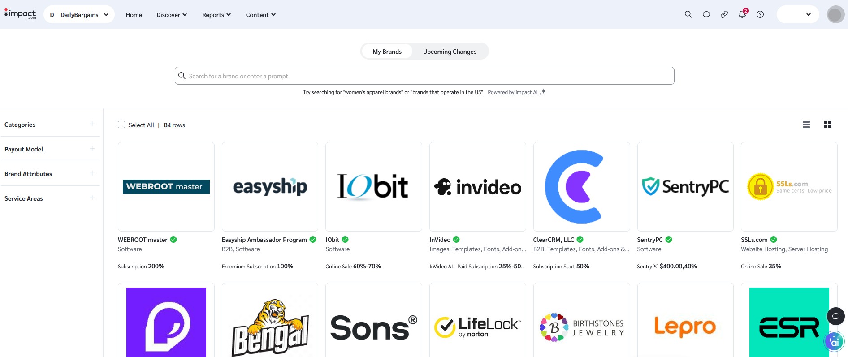848x357 pixels.
Task: Open the Content menu
Action: point(261,15)
